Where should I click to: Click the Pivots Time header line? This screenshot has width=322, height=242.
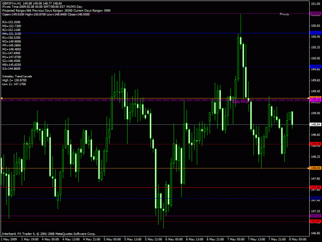click(x=42, y=7)
